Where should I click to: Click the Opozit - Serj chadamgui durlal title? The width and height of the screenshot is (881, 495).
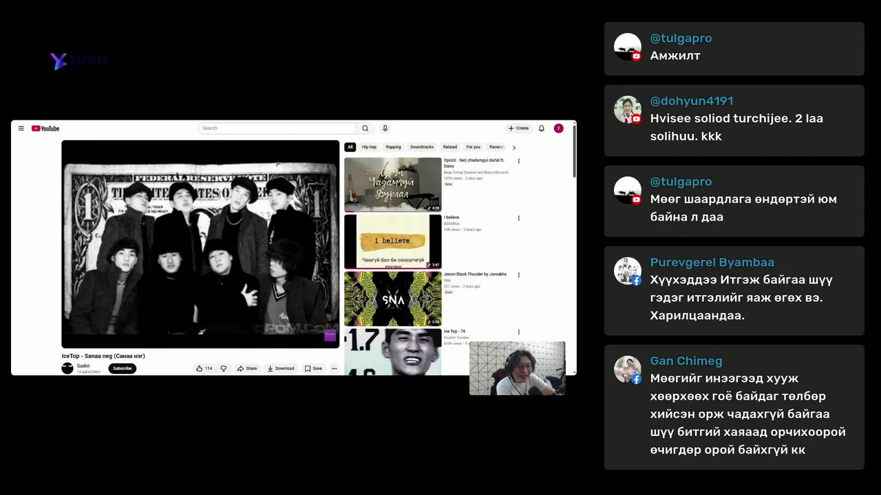(x=474, y=163)
